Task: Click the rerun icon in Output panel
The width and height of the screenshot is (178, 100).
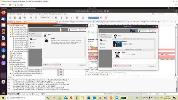Action: (9, 80)
